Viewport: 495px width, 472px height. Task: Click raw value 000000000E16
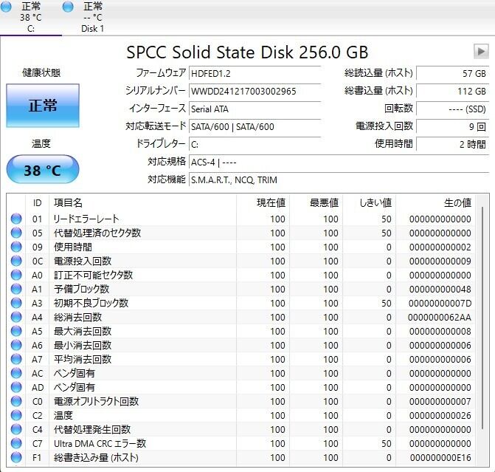(x=440, y=457)
